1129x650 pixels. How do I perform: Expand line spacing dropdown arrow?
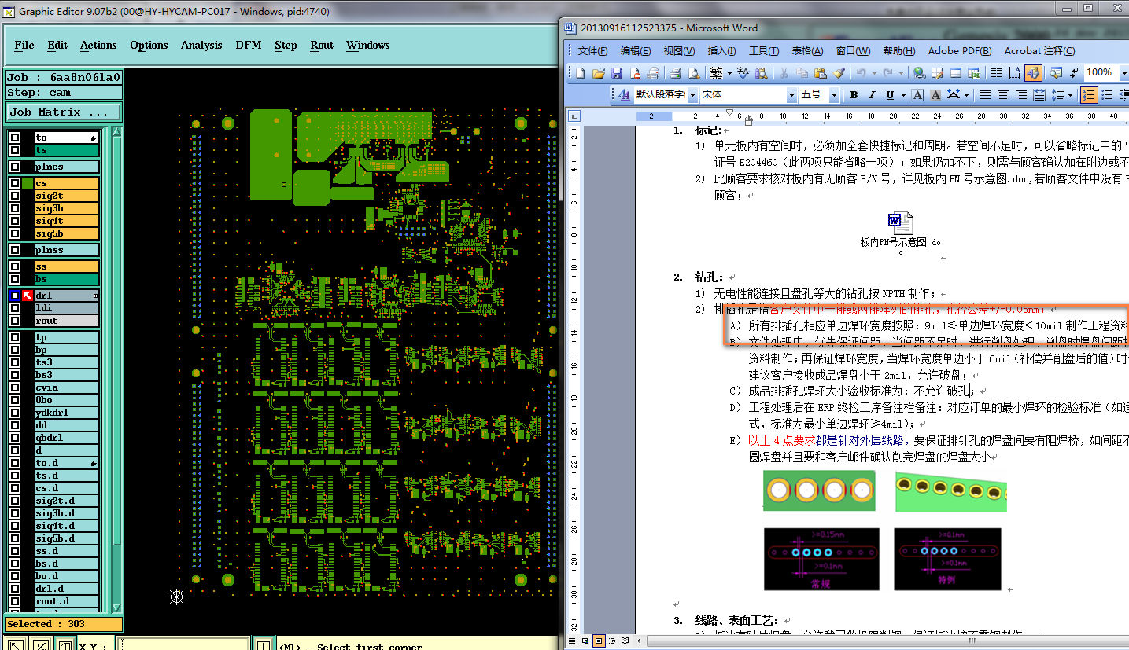pos(1070,95)
